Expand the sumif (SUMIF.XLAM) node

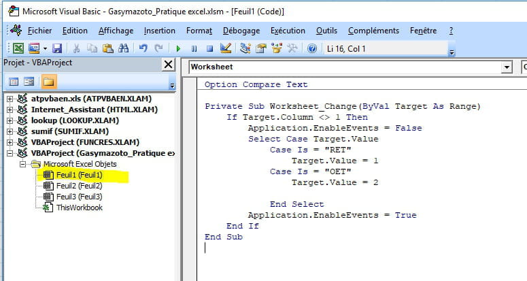click(x=10, y=131)
